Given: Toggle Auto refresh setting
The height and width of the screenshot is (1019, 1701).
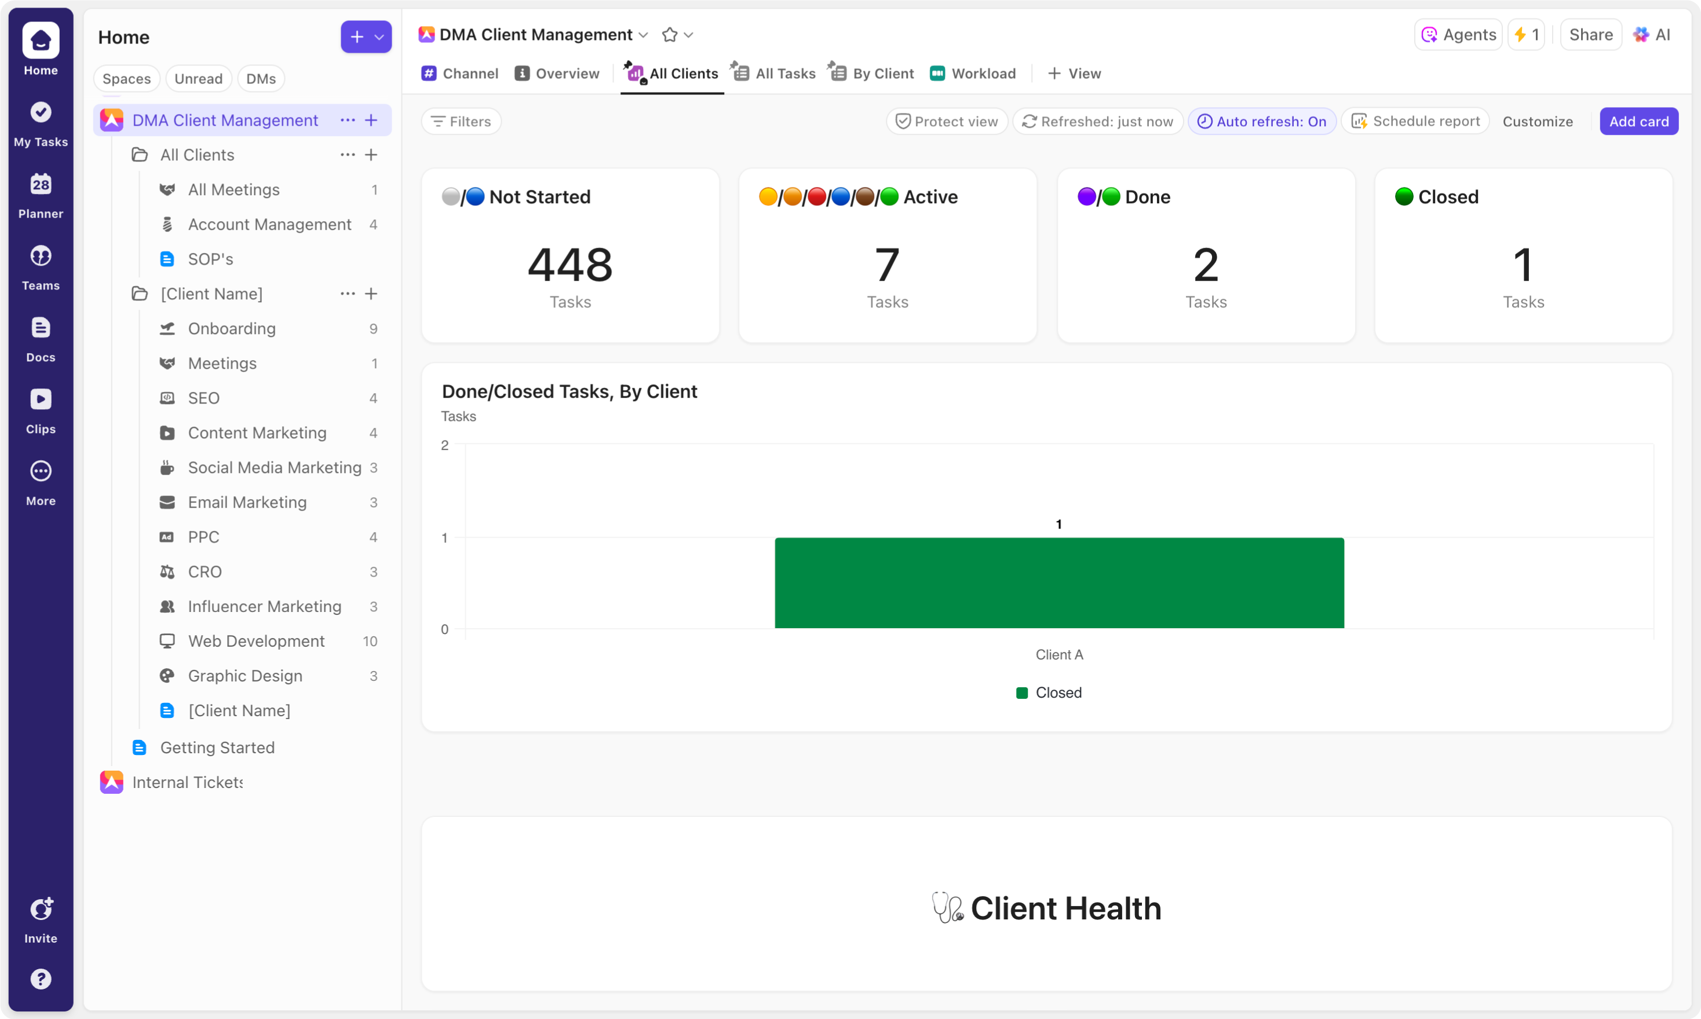Looking at the screenshot, I should point(1262,121).
